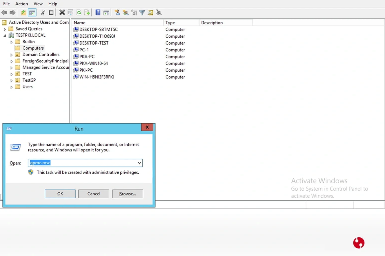Image resolution: width=385 pixels, height=256 pixels.
Task: Click the Cut scissors icon
Action: tap(43, 12)
